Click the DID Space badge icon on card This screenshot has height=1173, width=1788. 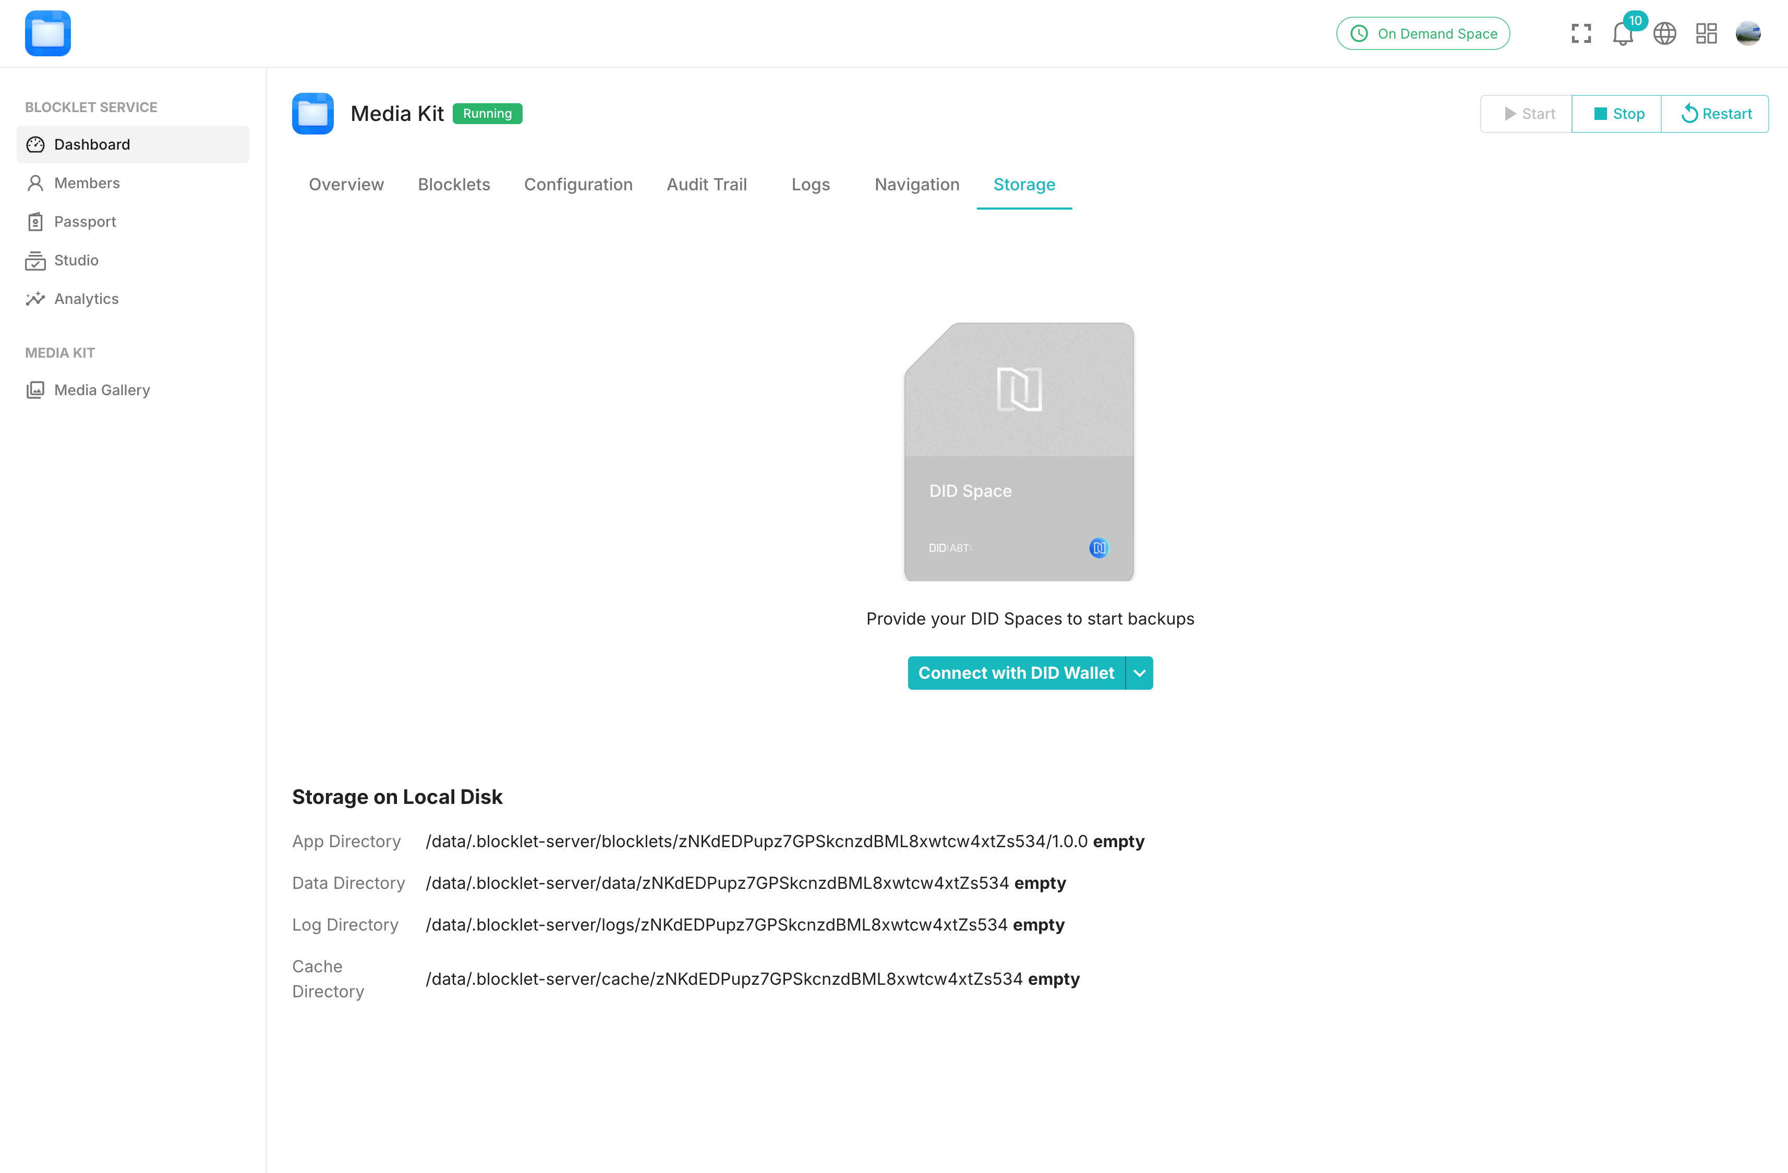[x=1098, y=547]
